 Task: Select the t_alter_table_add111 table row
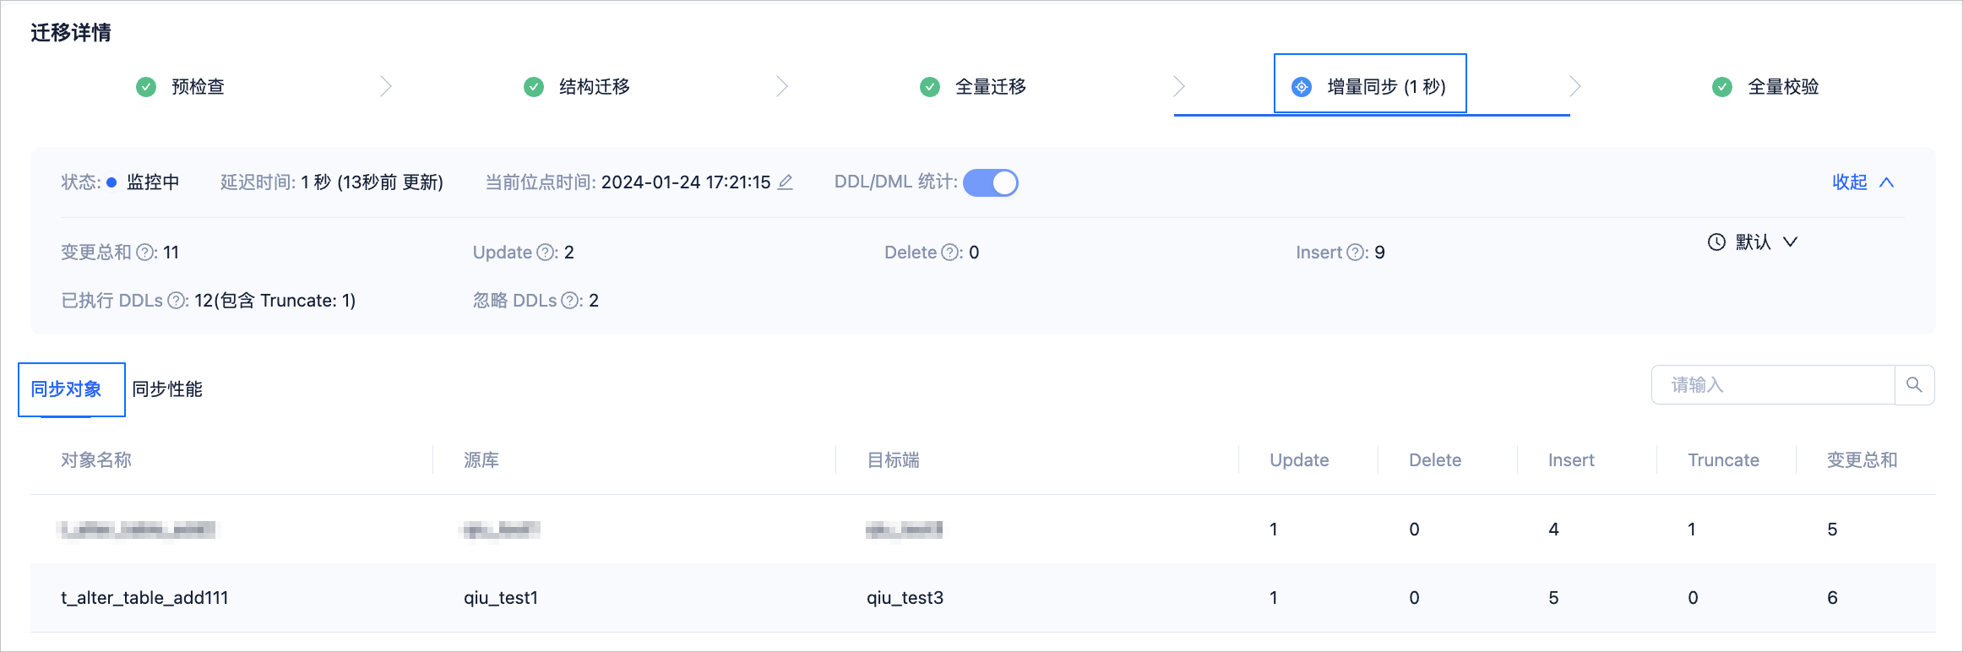click(x=982, y=598)
